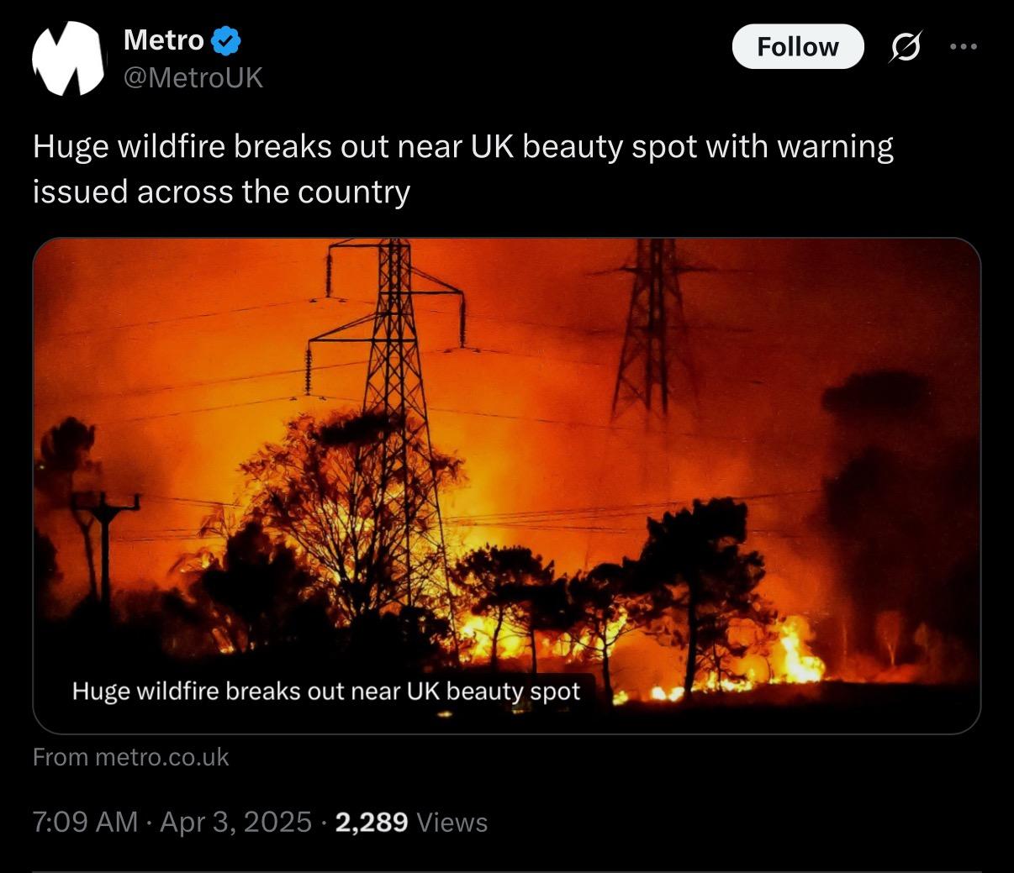Click the small utility pole in photo
This screenshot has width=1014, height=873.
(105, 538)
